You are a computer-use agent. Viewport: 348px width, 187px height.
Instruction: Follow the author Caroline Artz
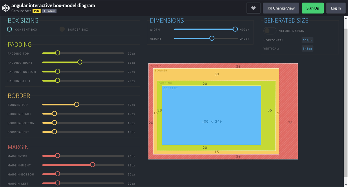(49, 11)
